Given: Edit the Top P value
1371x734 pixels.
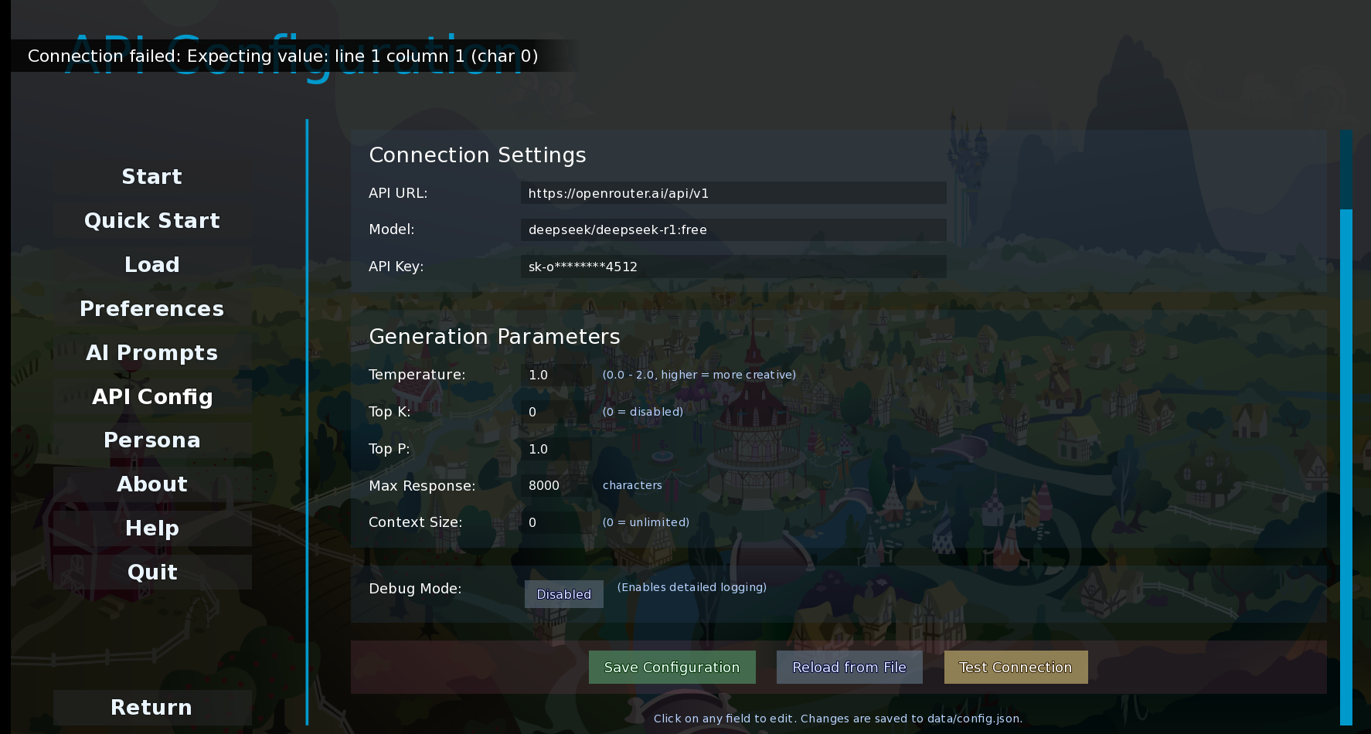Looking at the screenshot, I should point(556,449).
